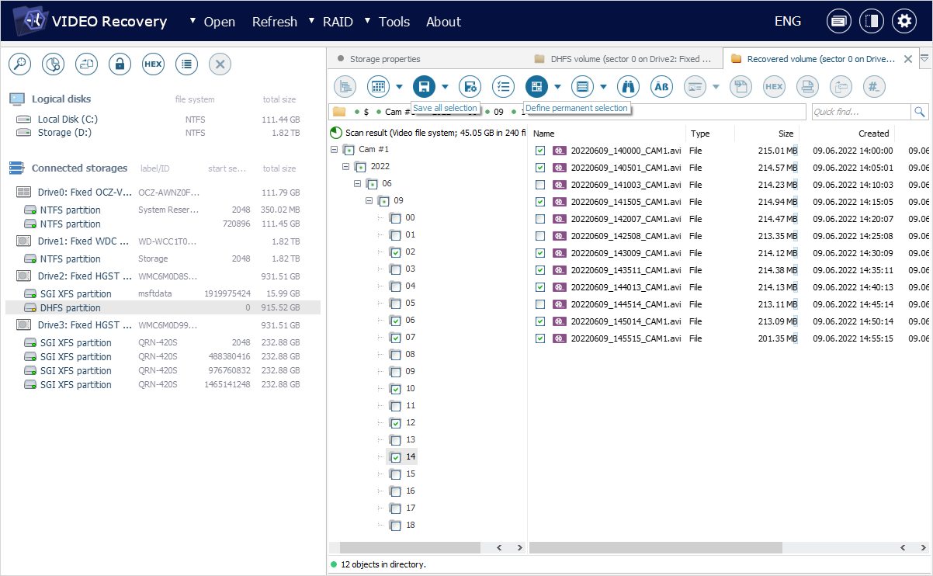Click the quick find magnifier button
The width and height of the screenshot is (933, 576).
coord(920,112)
